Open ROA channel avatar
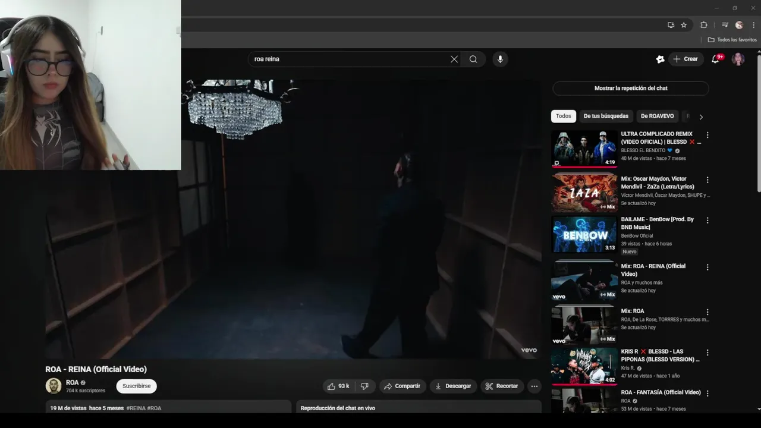 coord(54,386)
